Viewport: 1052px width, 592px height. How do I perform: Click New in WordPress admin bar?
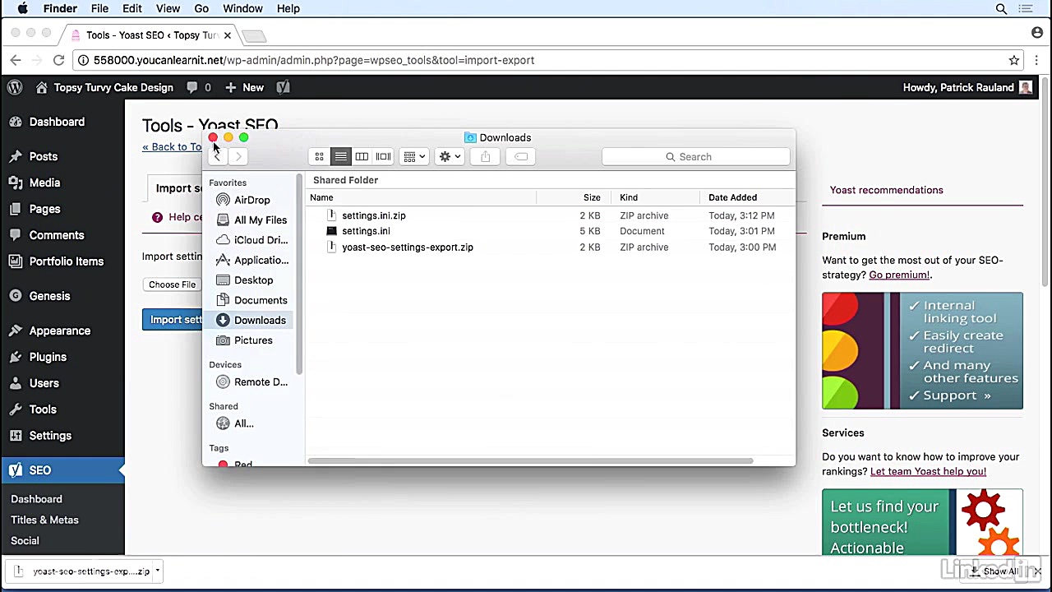(x=245, y=87)
